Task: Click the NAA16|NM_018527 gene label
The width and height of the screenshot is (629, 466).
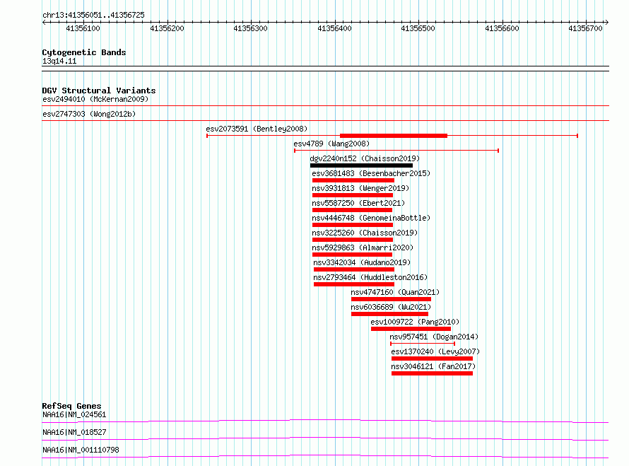Action: click(75, 432)
